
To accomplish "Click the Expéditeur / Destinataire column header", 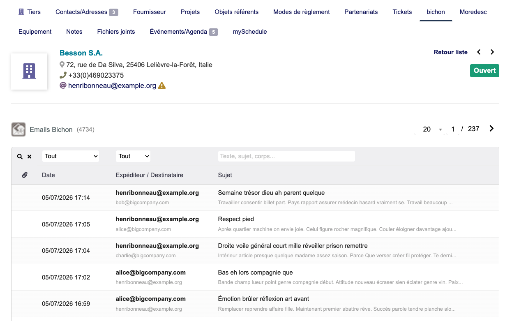I will point(150,175).
